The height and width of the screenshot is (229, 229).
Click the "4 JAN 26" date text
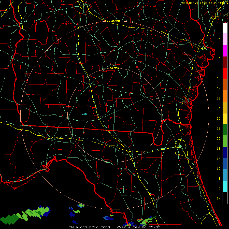click(x=138, y=227)
